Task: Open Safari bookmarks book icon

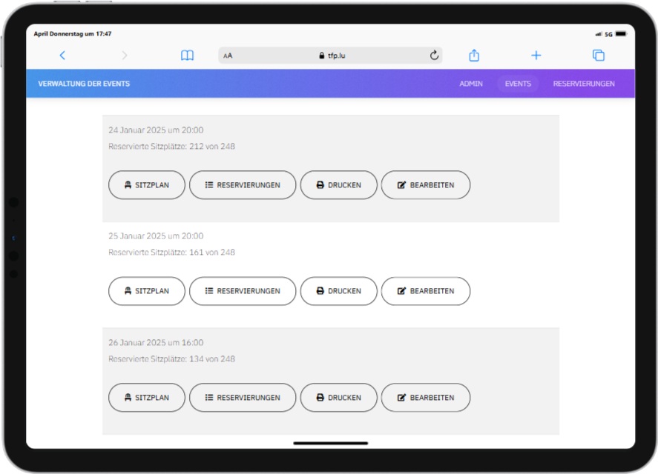Action: point(188,56)
